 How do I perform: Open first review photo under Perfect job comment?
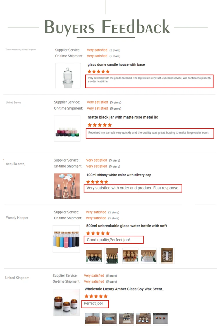pos(92,318)
